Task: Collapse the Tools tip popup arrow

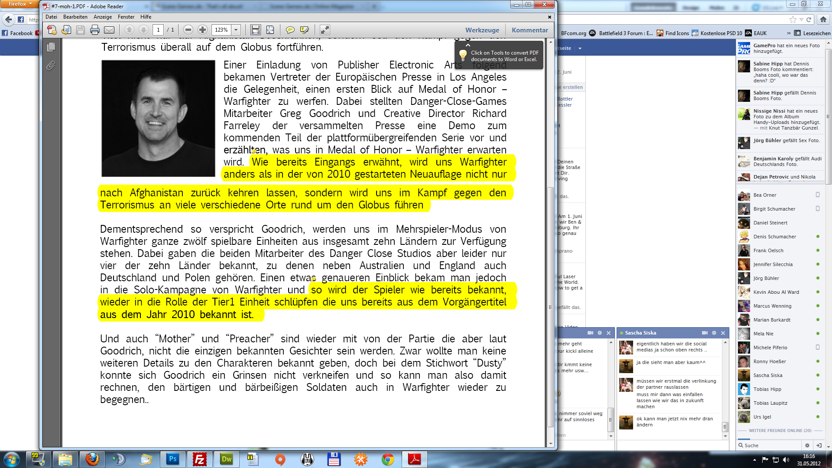Action: [x=468, y=45]
